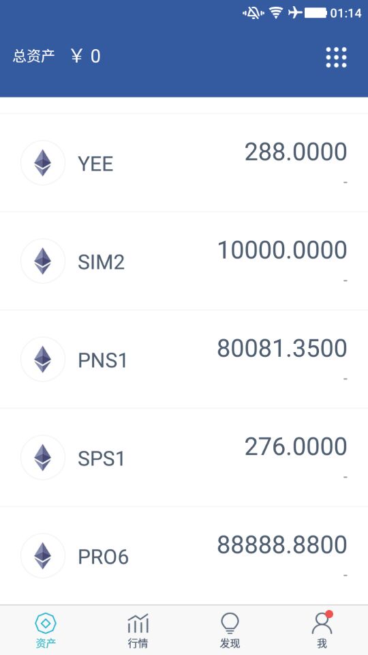Tap the Ethereum icon beside YEE
This screenshot has width=368, height=655.
(42, 163)
